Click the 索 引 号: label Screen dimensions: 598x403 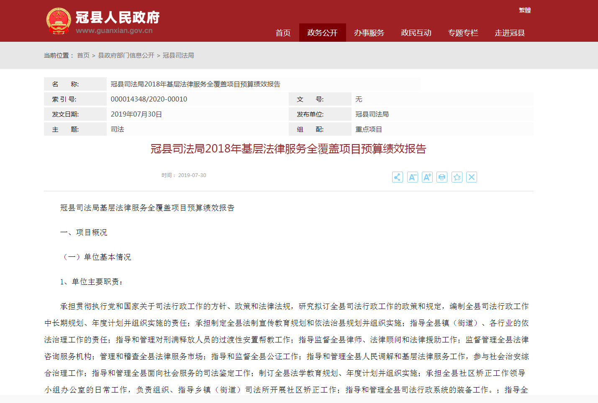(x=64, y=99)
